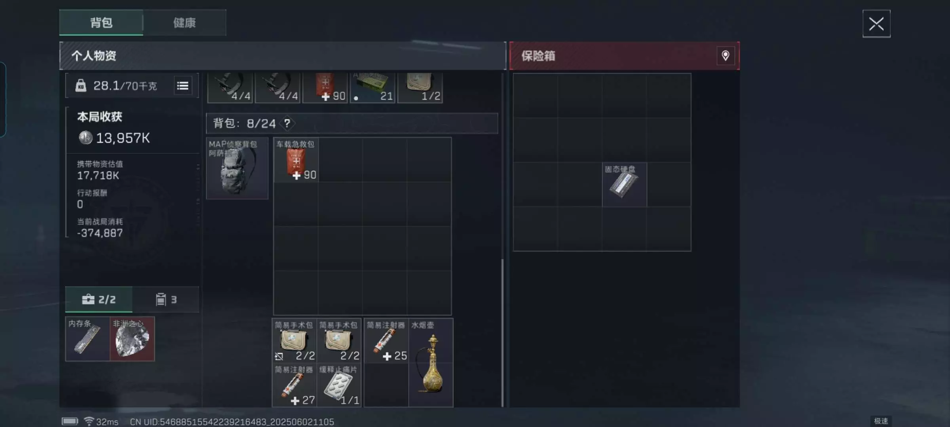Screen dimensions: 950x427
Task: Click the inventory vertical scrollbar
Action: (502, 332)
